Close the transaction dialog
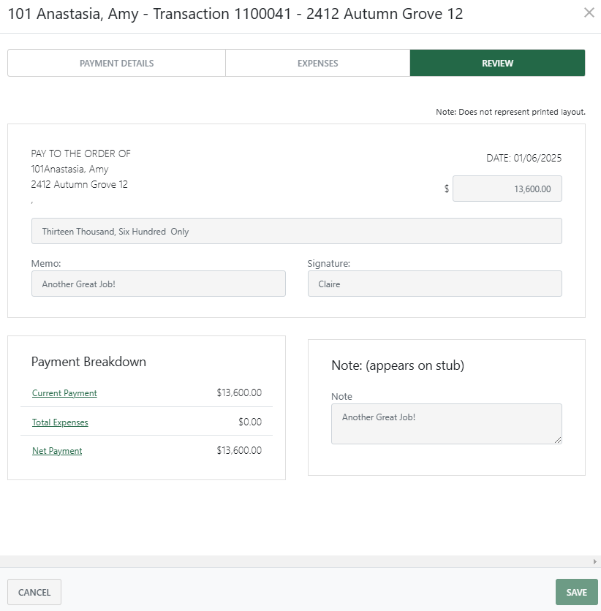 tap(590, 13)
